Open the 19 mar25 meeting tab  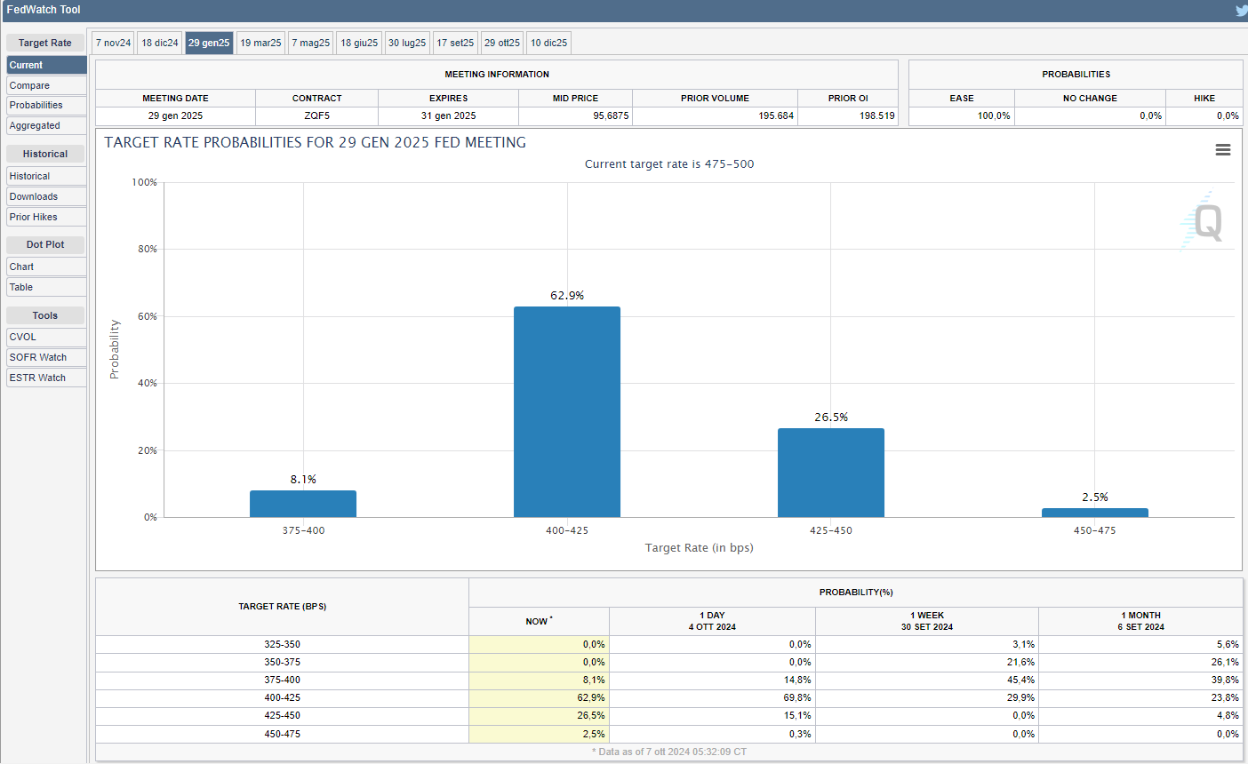pyautogui.click(x=260, y=43)
